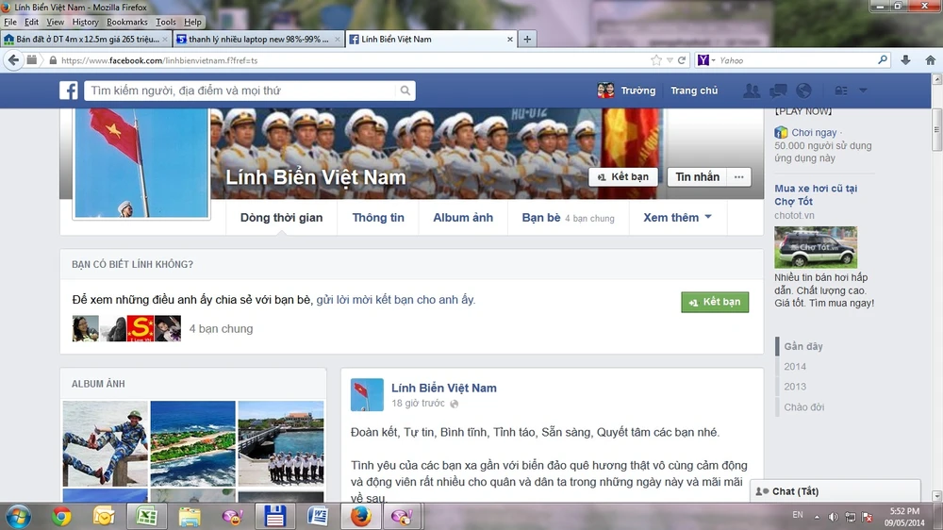Click the 18 giờ trước timestamp

[418, 403]
